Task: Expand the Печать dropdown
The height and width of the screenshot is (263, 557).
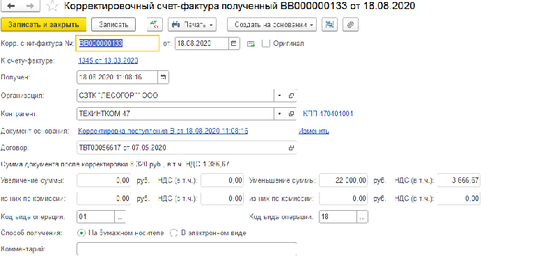Action: [191, 24]
